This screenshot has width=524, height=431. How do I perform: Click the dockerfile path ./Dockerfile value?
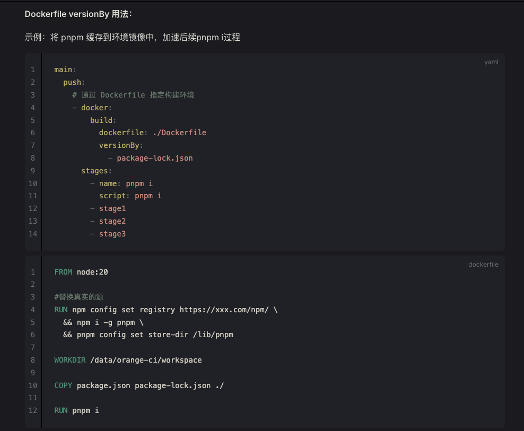coord(180,133)
